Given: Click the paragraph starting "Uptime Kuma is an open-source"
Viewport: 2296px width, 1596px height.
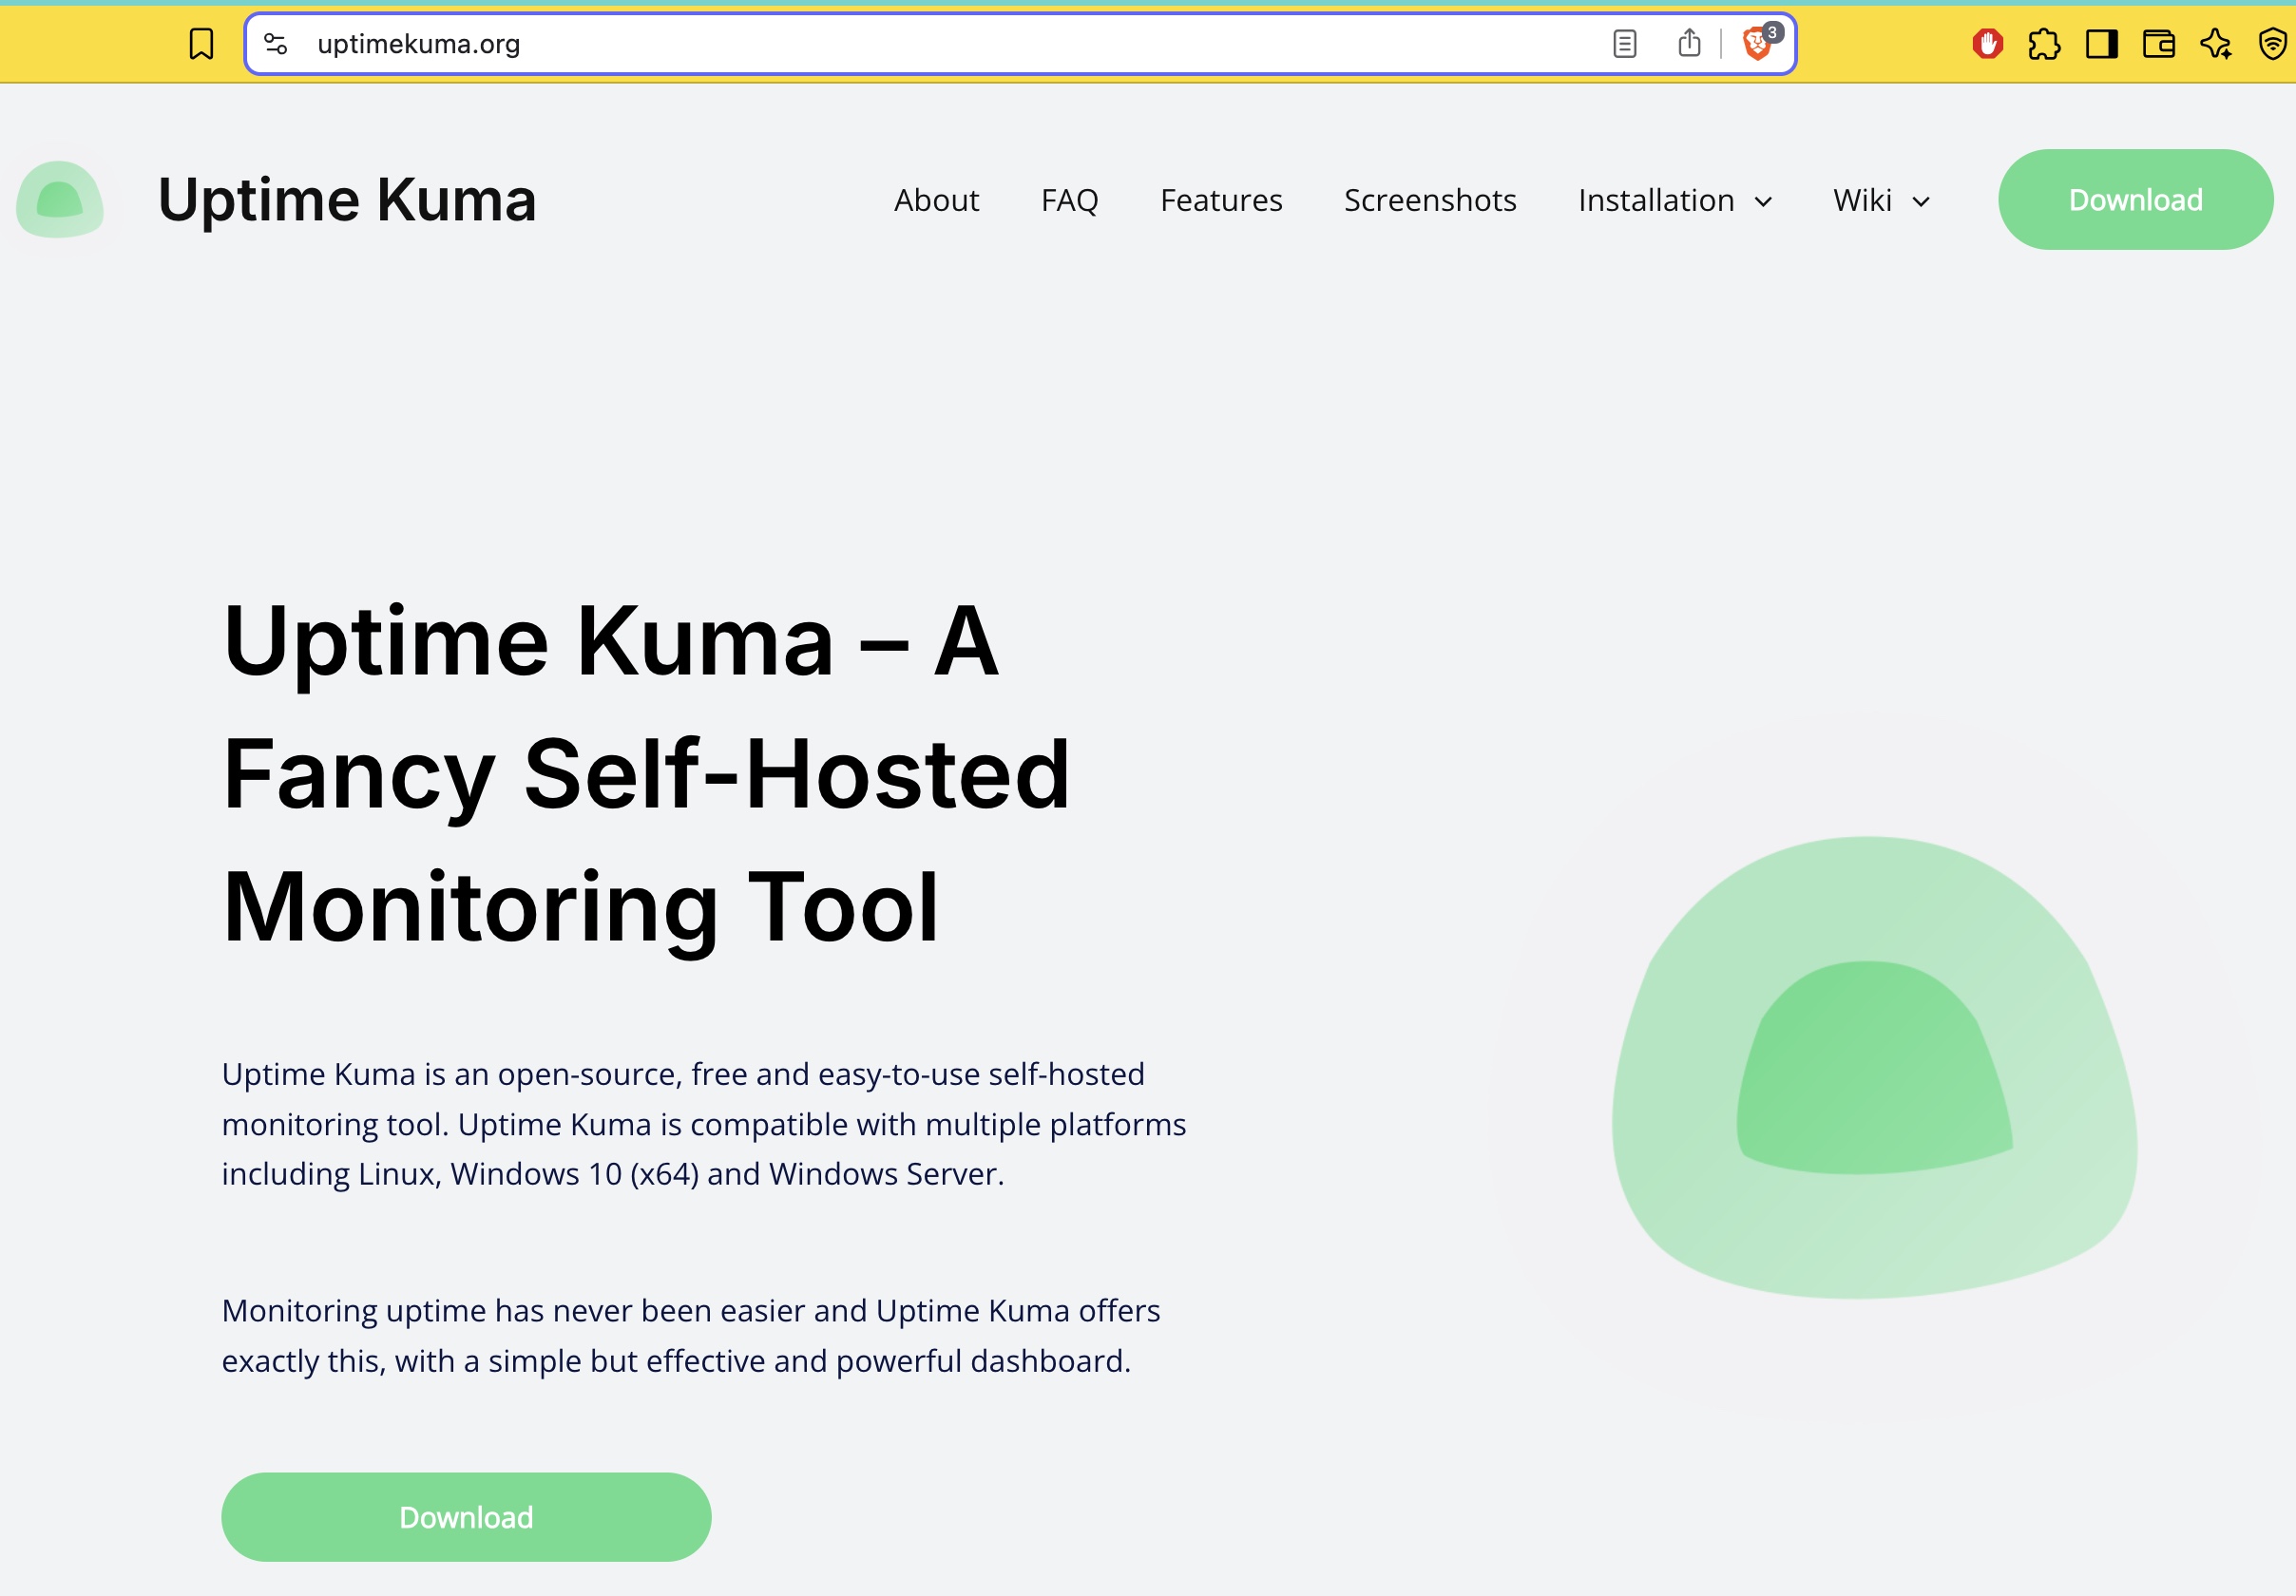Looking at the screenshot, I should point(704,1124).
